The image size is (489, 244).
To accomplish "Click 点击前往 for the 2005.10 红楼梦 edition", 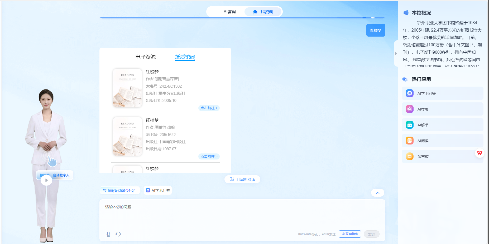I will pos(209,108).
